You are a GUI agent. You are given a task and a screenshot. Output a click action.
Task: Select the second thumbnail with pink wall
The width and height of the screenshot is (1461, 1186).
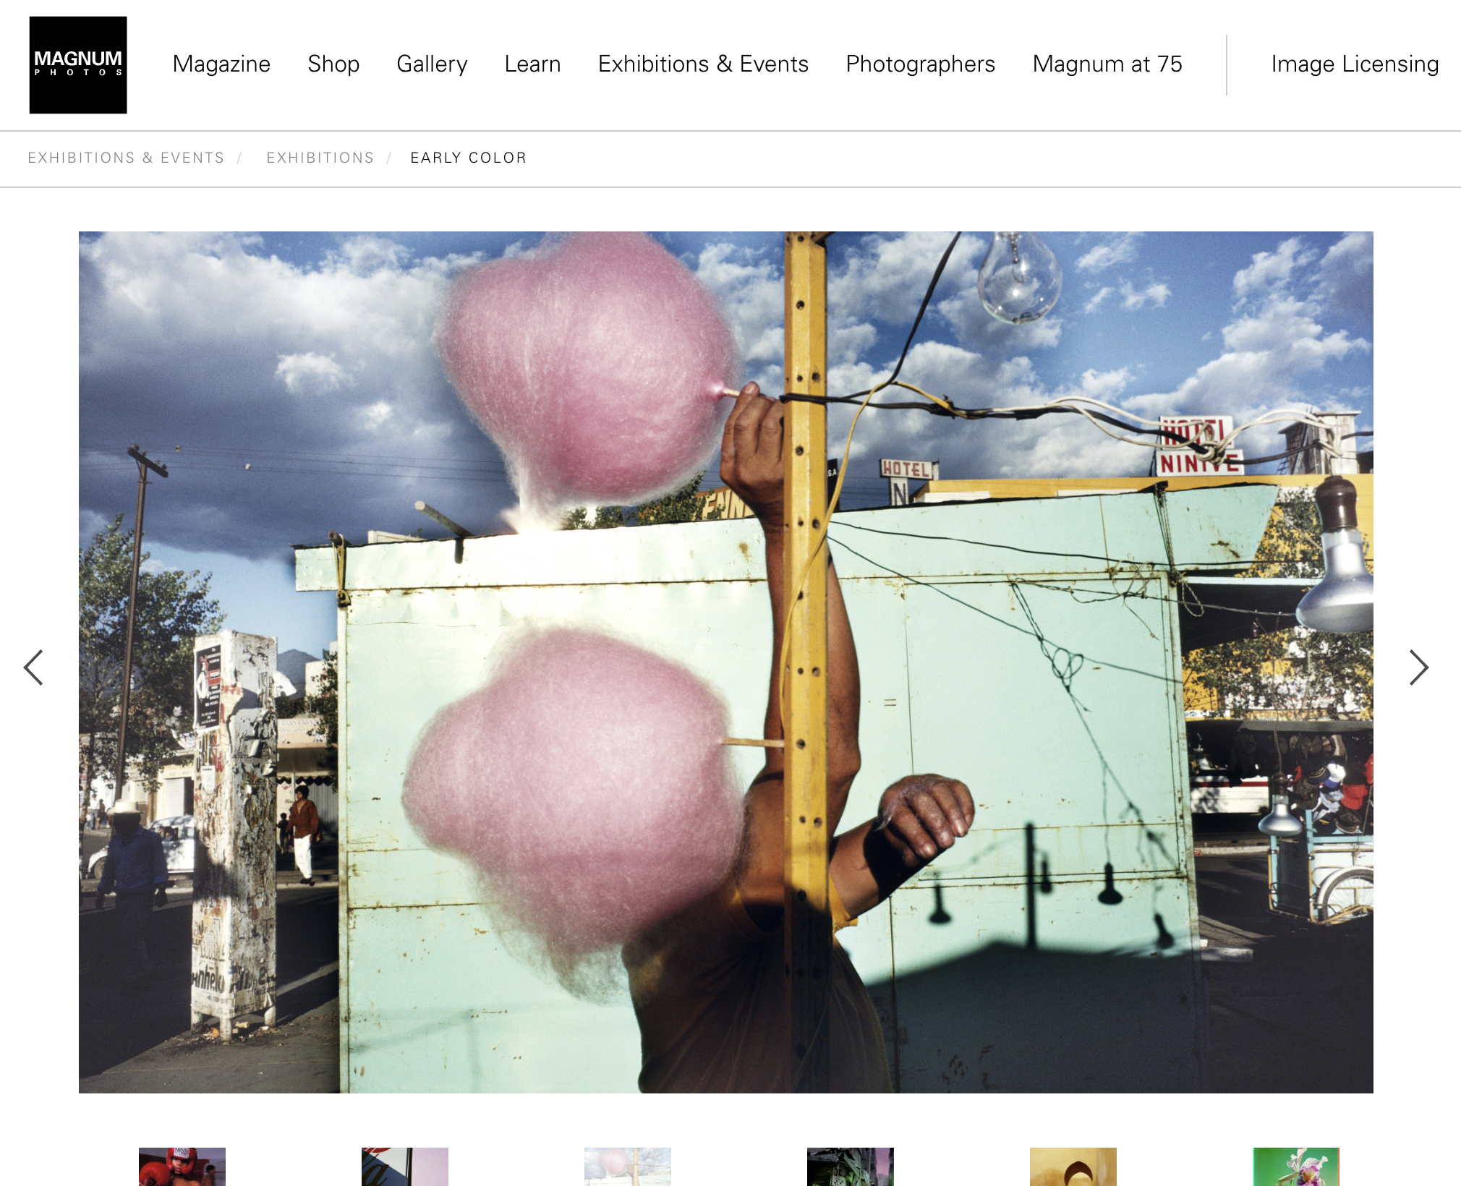[x=405, y=1166]
